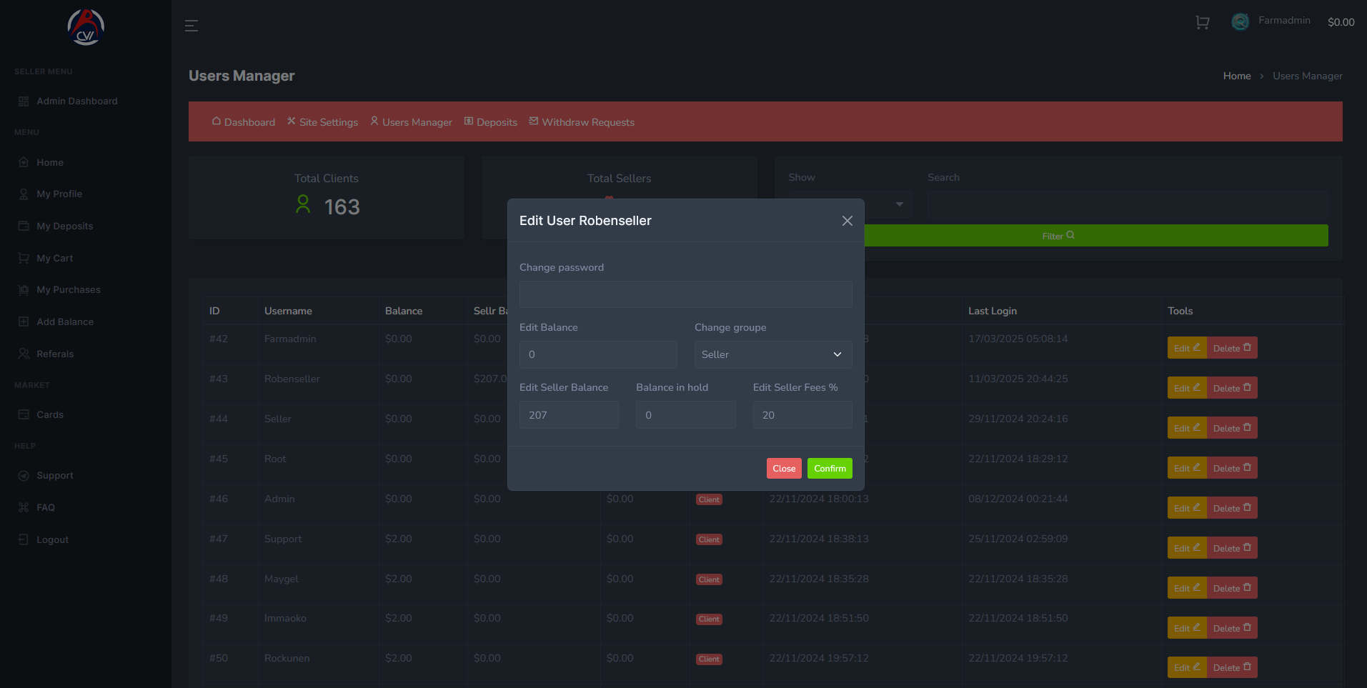Screen dimensions: 1367x688
Task: Switch to Withdraw Requests tab
Action: click(582, 122)
